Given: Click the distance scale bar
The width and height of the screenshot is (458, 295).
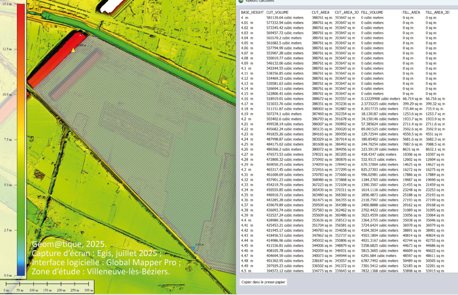Looking at the screenshot, I should (48, 284).
